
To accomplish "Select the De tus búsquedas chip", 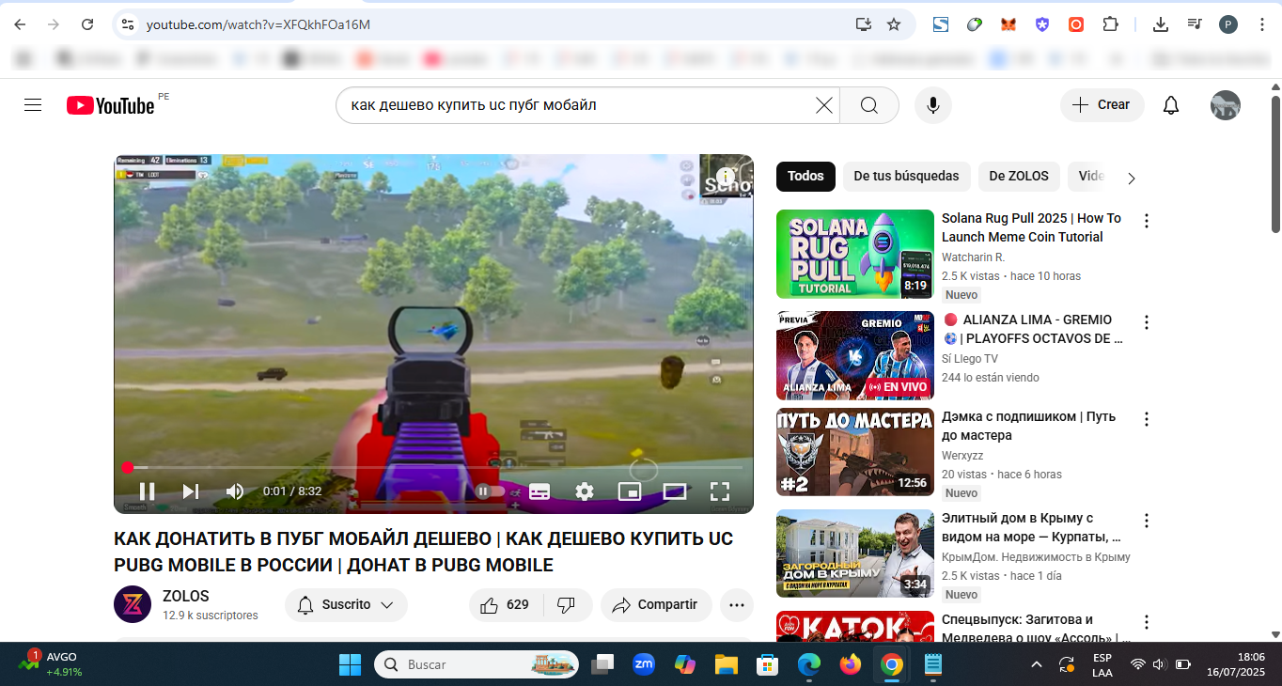I will tap(906, 176).
